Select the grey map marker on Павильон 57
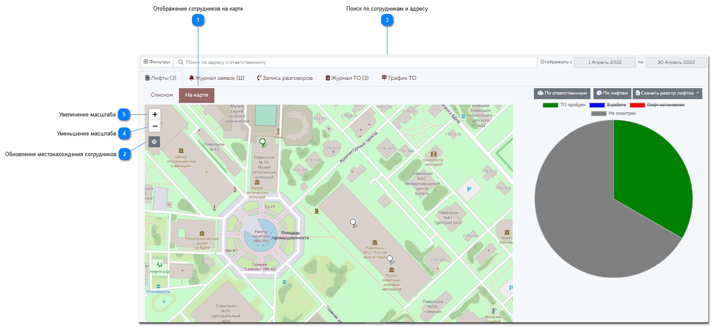The height and width of the screenshot is (327, 712). tap(353, 223)
